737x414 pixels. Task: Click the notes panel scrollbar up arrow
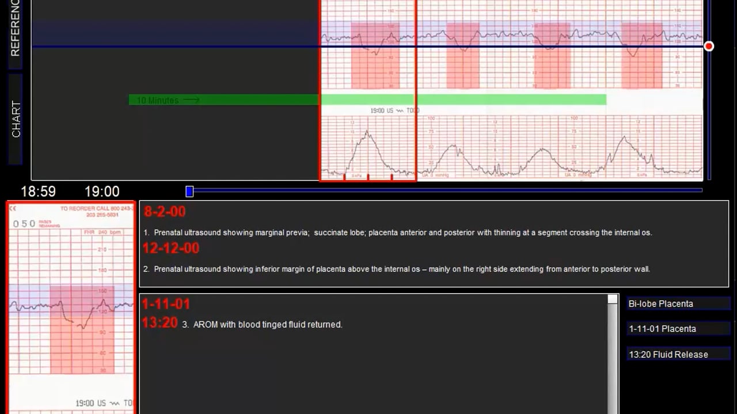coord(613,300)
